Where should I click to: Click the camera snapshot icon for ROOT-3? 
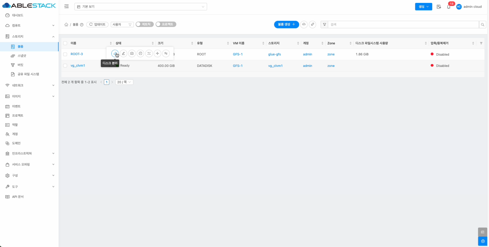tap(132, 53)
